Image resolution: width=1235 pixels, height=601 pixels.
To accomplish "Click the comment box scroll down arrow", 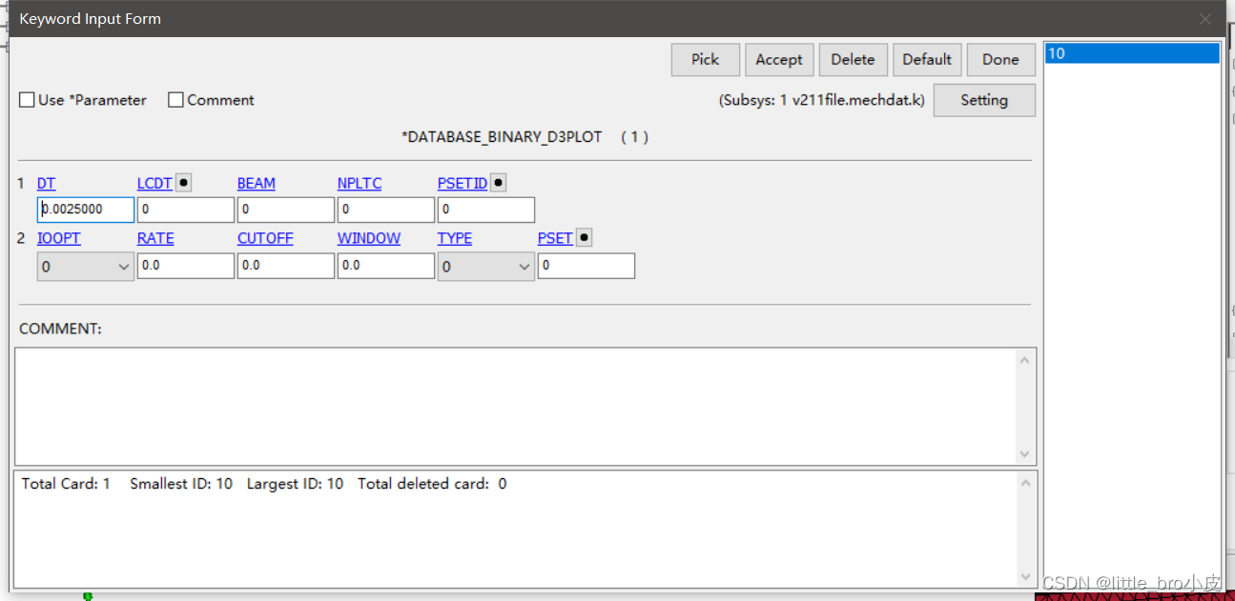I will pos(1025,454).
